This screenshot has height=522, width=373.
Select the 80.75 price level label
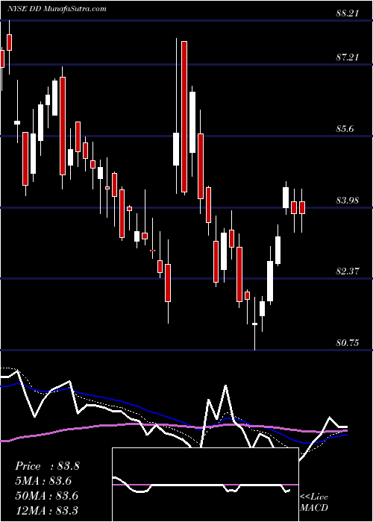(348, 343)
